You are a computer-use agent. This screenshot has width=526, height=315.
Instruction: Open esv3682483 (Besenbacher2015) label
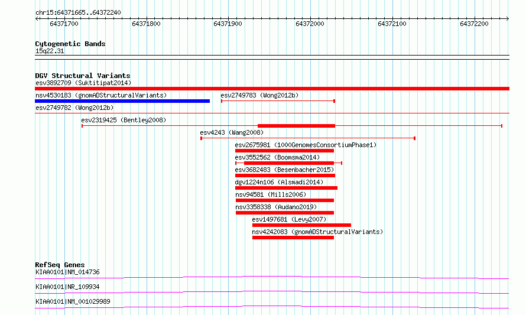(x=284, y=170)
